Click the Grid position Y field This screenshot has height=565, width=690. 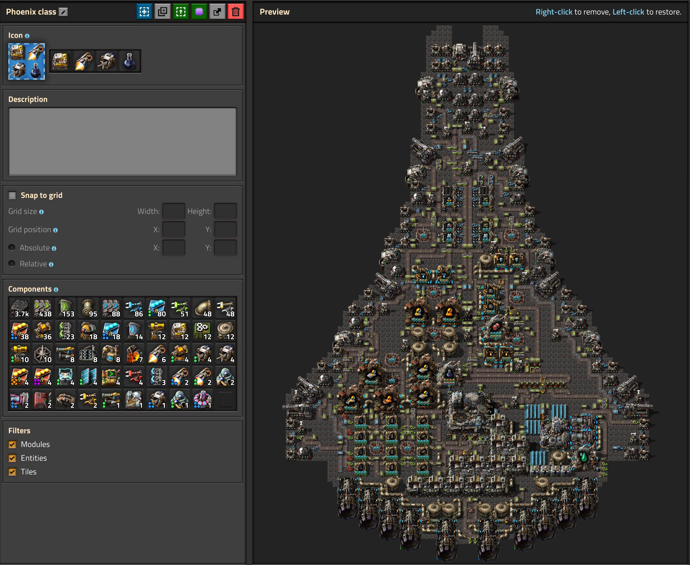(225, 229)
